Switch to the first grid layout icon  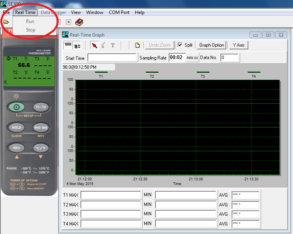[68, 45]
